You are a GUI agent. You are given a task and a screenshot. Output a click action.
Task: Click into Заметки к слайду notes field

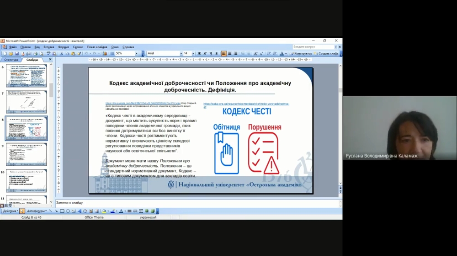coord(197,203)
